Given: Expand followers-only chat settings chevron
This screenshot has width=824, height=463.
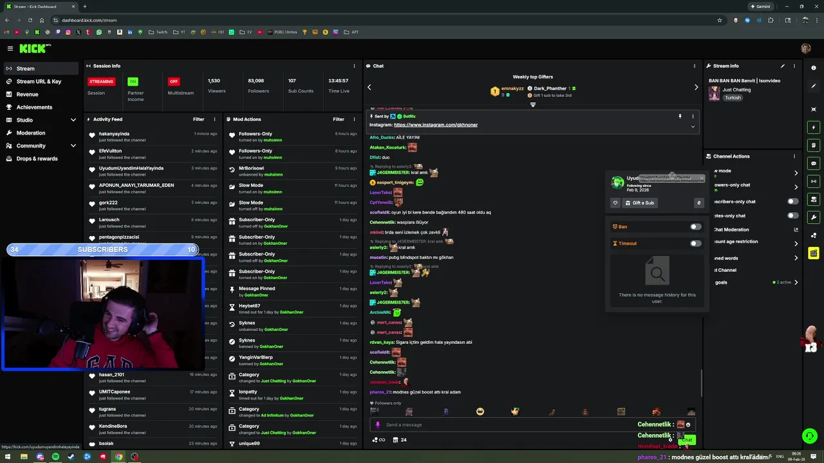Looking at the screenshot, I should 796,187.
